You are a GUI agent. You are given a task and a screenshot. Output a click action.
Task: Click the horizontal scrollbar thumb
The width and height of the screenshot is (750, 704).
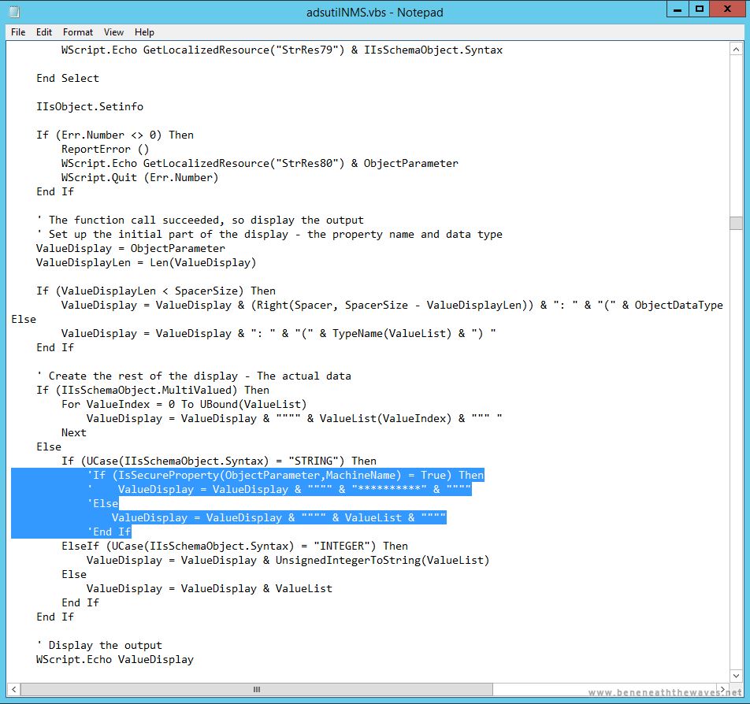pyautogui.click(x=257, y=689)
